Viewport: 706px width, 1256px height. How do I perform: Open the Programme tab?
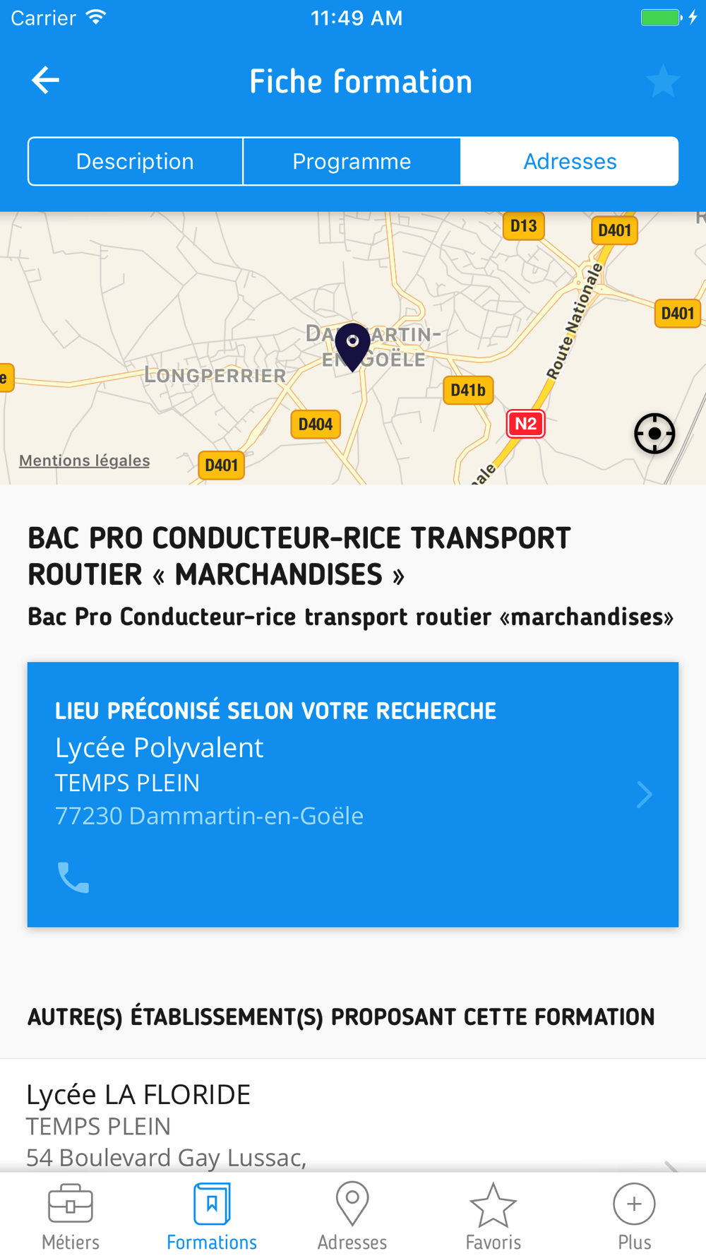coord(352,161)
